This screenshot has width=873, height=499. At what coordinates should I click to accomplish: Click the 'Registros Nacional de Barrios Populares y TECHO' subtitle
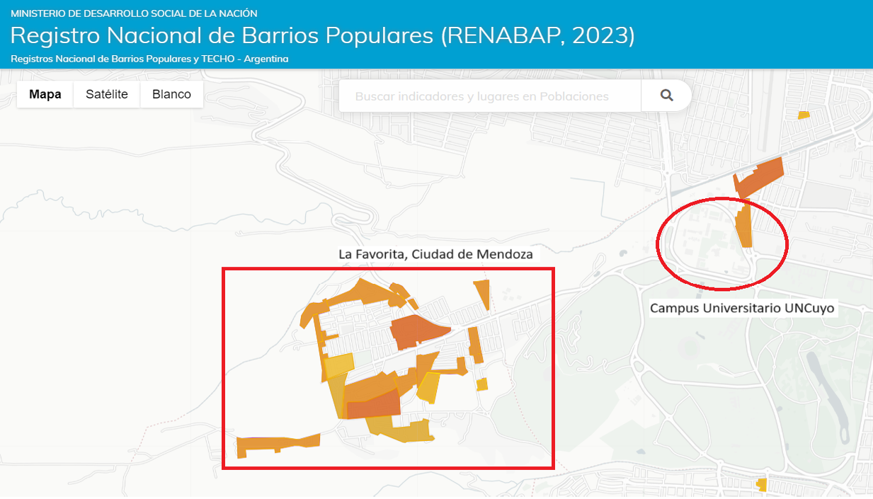[x=149, y=59]
